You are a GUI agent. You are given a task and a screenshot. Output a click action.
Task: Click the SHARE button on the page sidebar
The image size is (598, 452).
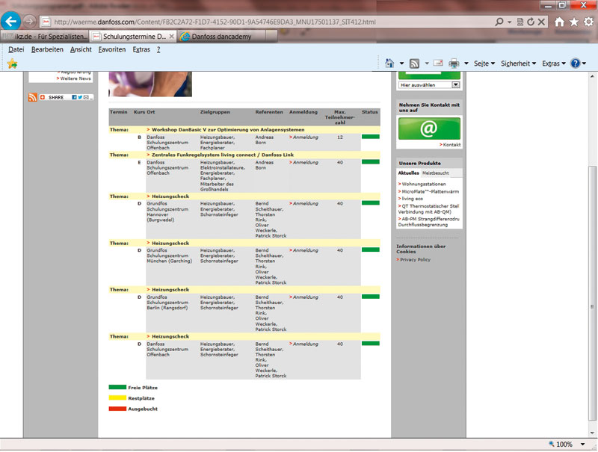point(52,97)
